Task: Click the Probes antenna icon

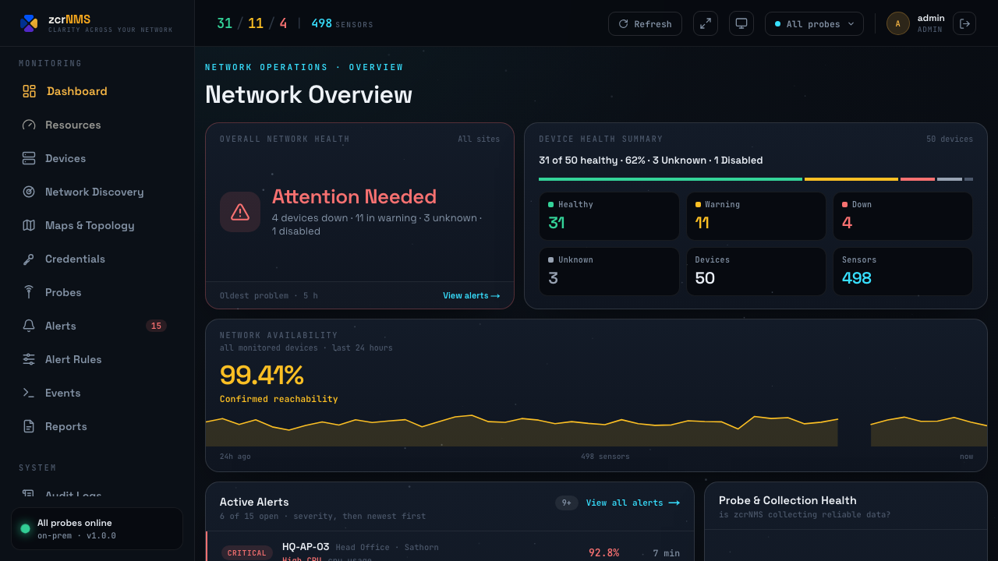Action: coord(29,292)
